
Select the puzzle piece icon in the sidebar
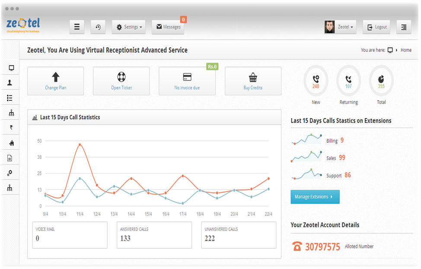pyautogui.click(x=11, y=143)
